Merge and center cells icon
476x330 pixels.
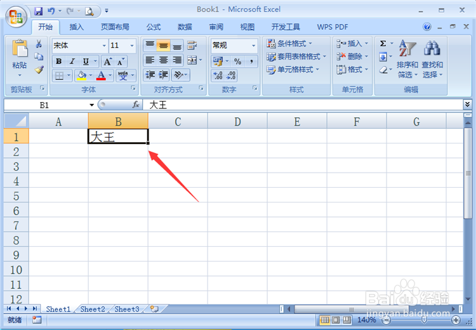192,60
